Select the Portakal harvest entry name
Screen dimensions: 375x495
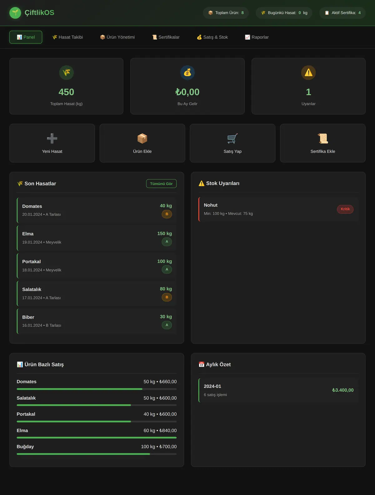click(x=32, y=262)
